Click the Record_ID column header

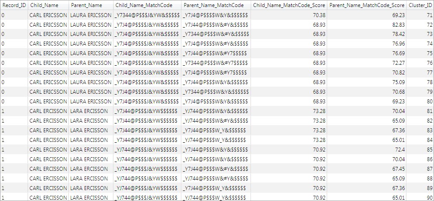pos(14,5)
